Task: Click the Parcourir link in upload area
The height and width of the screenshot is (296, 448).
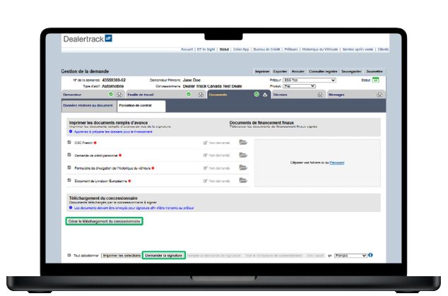Action: point(316,162)
